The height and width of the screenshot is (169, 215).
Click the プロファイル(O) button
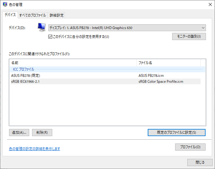tap(190, 147)
